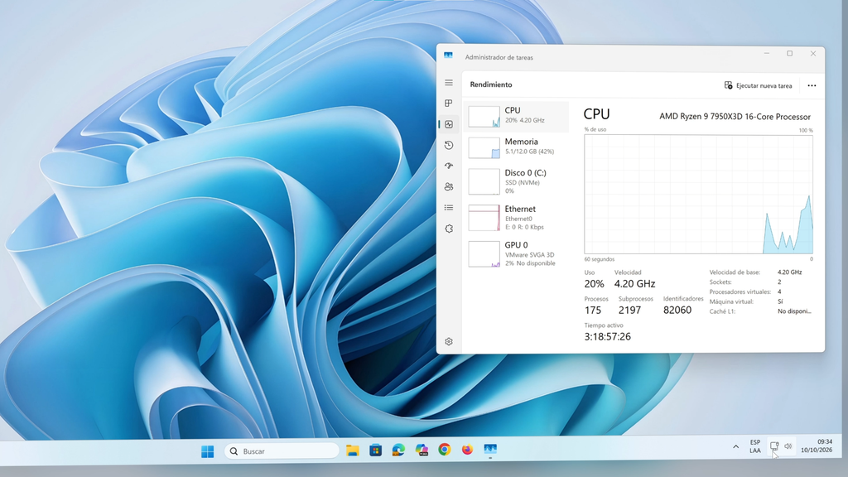This screenshot has height=477, width=848.
Task: Click the Velocidad de base label
Action: click(735, 272)
